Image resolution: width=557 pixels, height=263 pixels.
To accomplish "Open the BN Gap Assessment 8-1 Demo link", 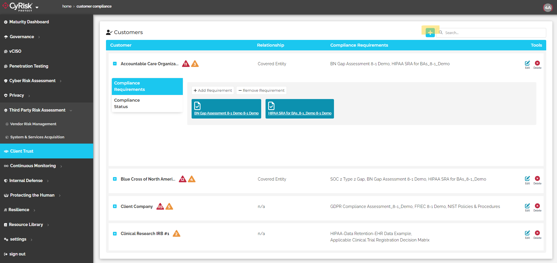I will 226,113.
